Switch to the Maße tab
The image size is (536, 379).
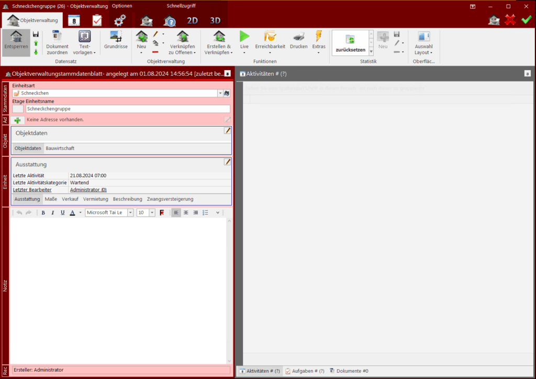click(51, 199)
